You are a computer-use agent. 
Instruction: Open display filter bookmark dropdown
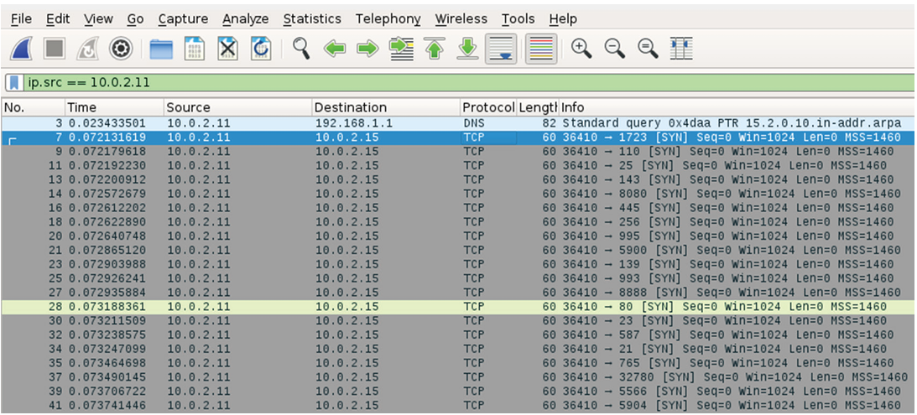pyautogui.click(x=14, y=83)
